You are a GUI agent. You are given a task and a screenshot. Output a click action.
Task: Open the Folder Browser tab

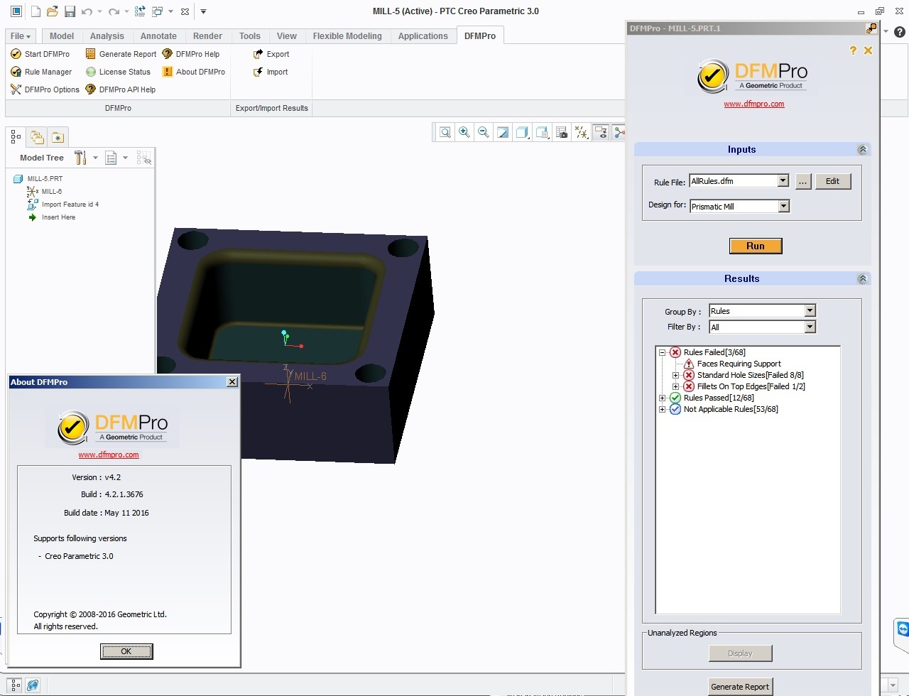click(37, 138)
